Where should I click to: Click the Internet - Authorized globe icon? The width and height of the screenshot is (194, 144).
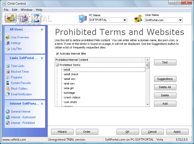[8, 117]
